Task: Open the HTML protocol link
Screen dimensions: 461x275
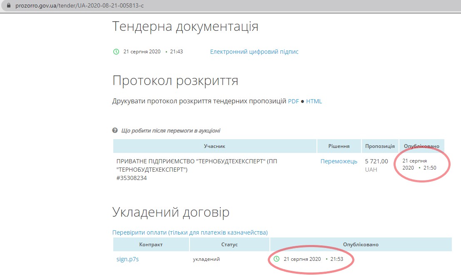Action: 314,101
